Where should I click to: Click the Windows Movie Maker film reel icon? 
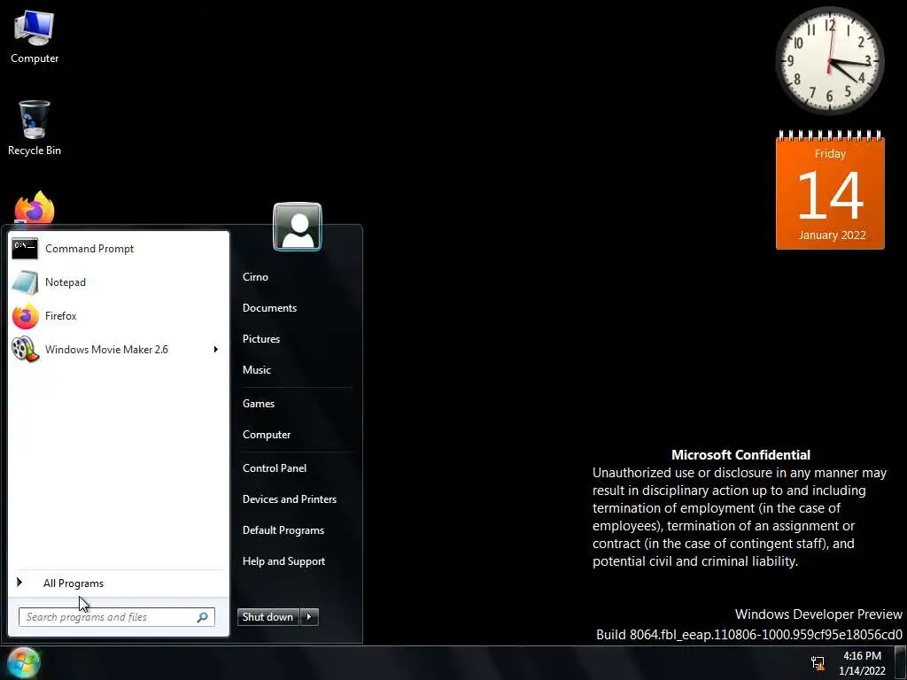pos(25,349)
